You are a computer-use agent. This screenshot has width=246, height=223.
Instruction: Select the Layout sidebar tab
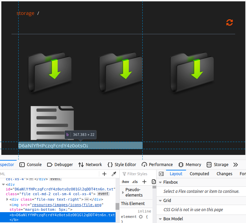tap(176, 174)
